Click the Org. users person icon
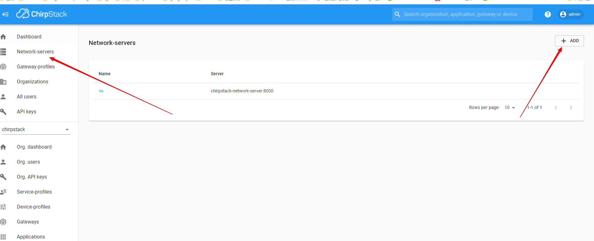The image size is (594, 241). 3,162
